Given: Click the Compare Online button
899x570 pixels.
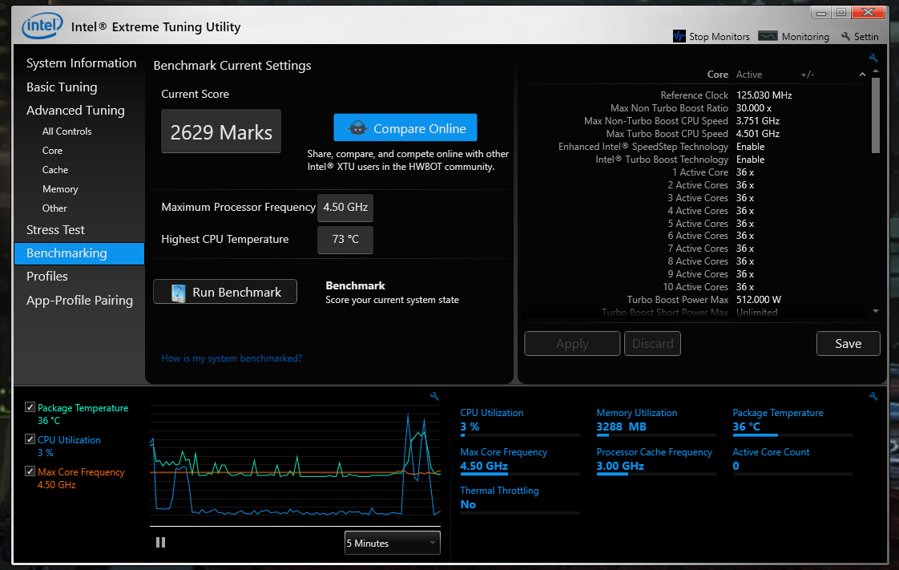Looking at the screenshot, I should pos(405,128).
